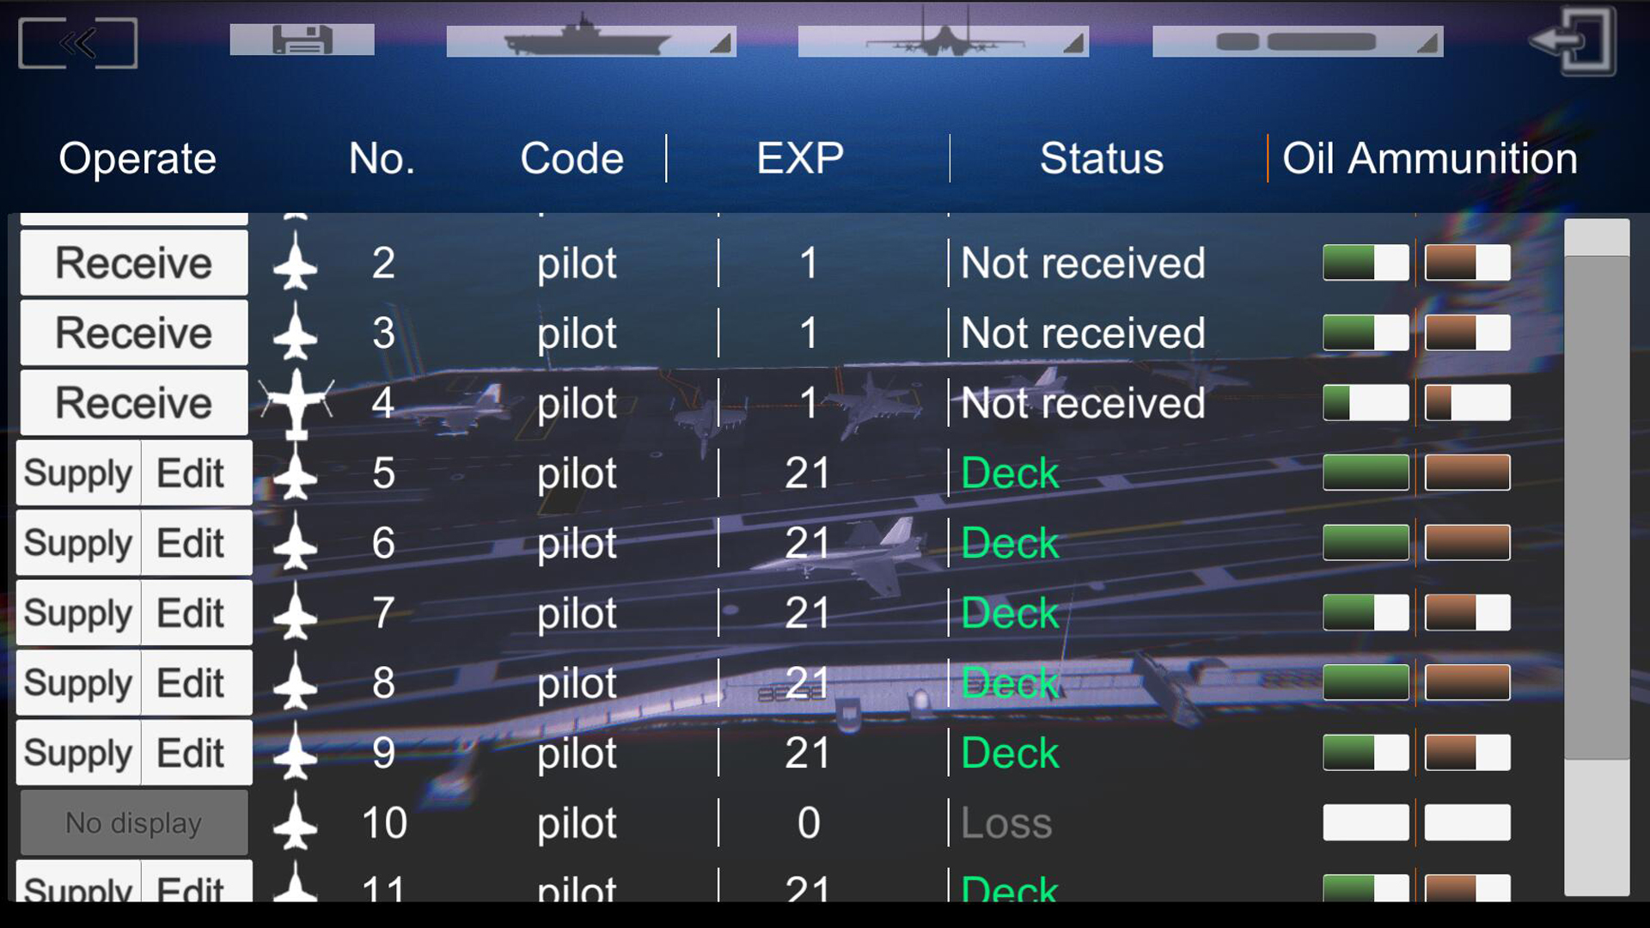Click the plane icon beside pilot 5

click(296, 473)
